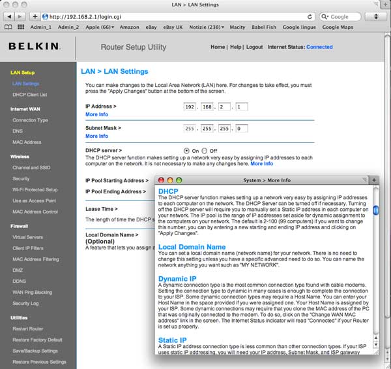Viewport: 391px width, 369px height.
Task: Open the DNS sidebar link
Action: tap(18, 131)
